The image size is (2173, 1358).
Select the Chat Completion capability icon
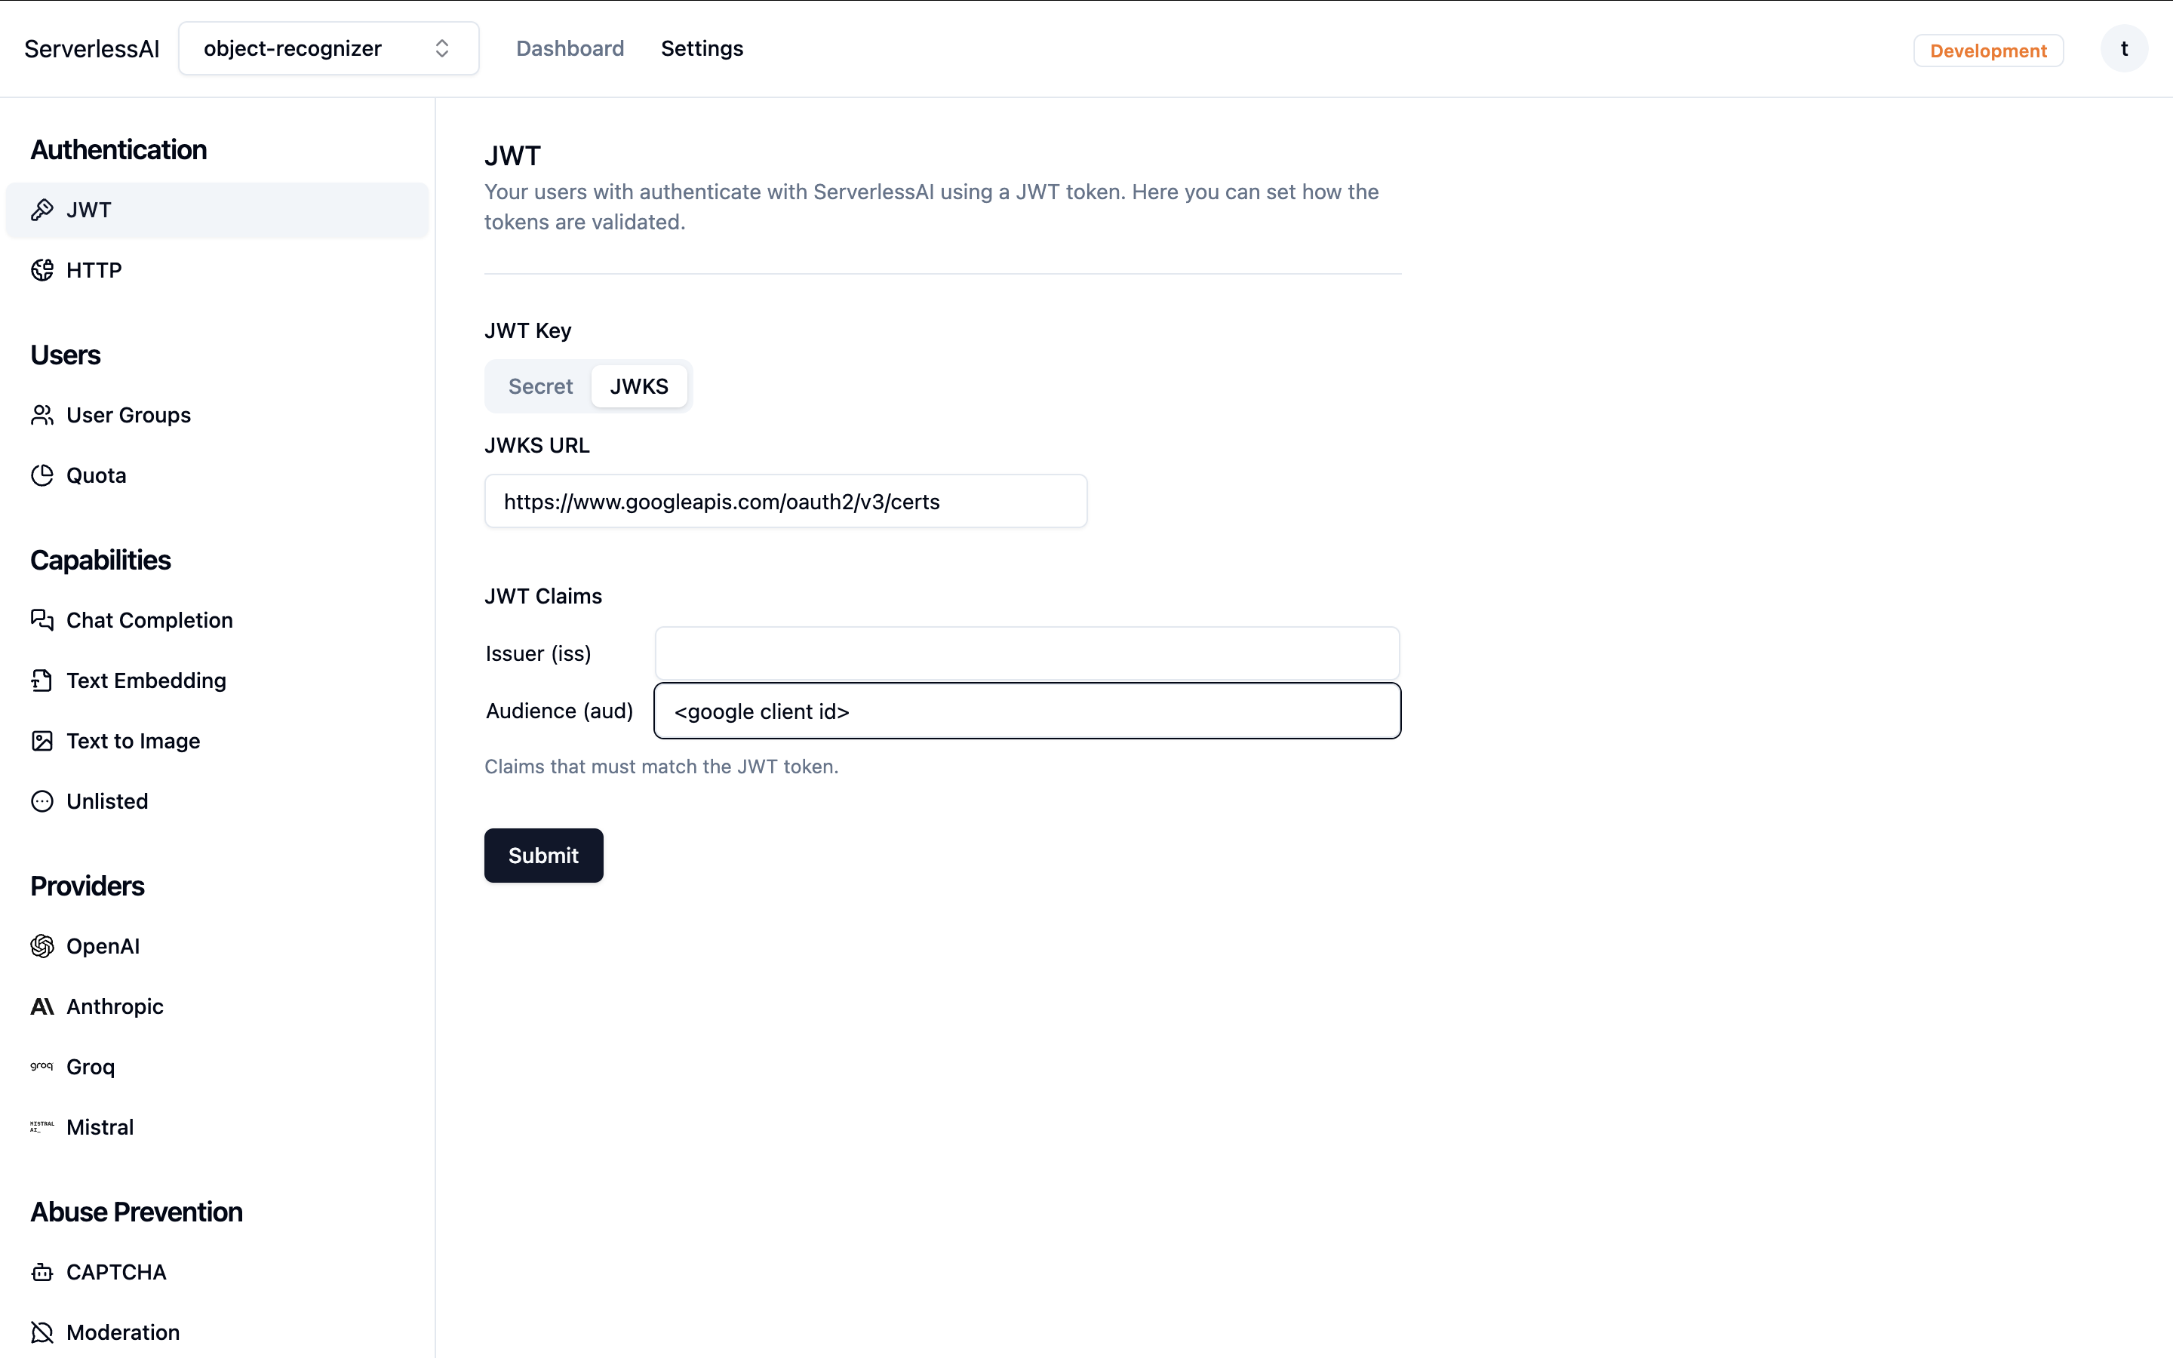click(x=43, y=619)
